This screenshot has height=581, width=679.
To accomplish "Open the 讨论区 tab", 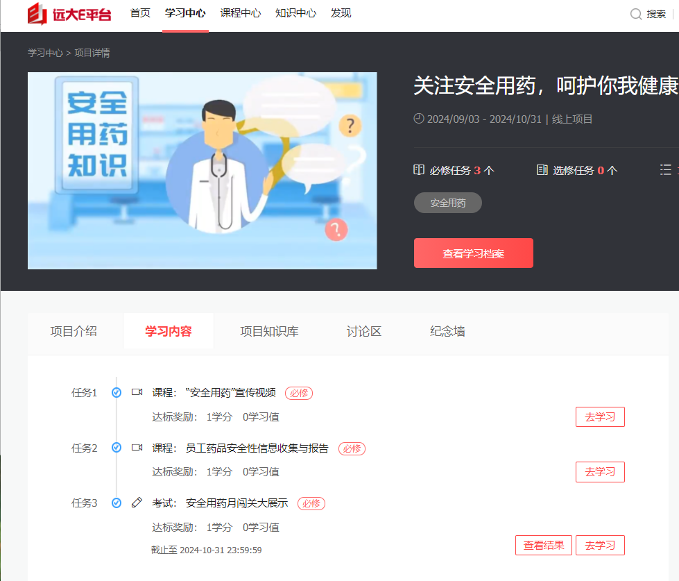I will [x=364, y=331].
